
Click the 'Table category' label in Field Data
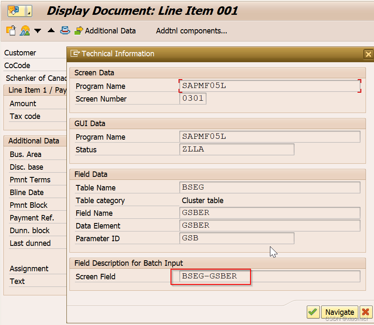100,201
